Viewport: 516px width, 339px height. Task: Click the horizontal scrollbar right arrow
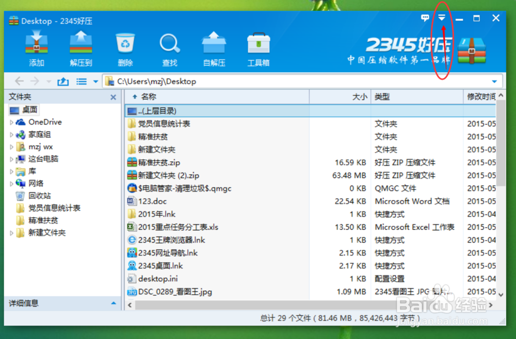coord(491,305)
